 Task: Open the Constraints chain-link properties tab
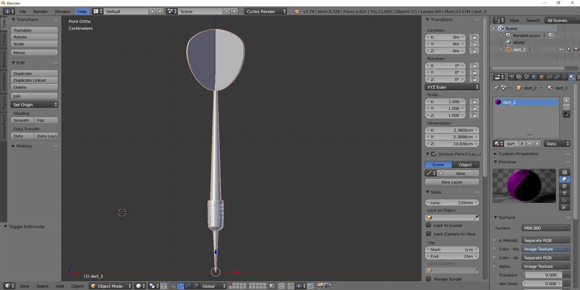pyautogui.click(x=549, y=77)
